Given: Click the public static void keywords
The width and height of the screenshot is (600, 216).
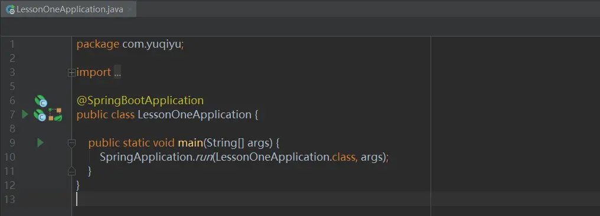Looking at the screenshot, I should 132,143.
